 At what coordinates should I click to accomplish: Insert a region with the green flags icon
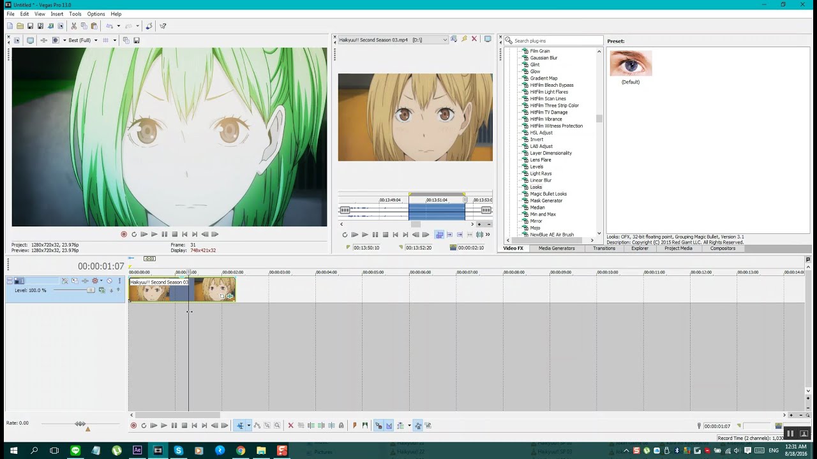click(x=364, y=425)
